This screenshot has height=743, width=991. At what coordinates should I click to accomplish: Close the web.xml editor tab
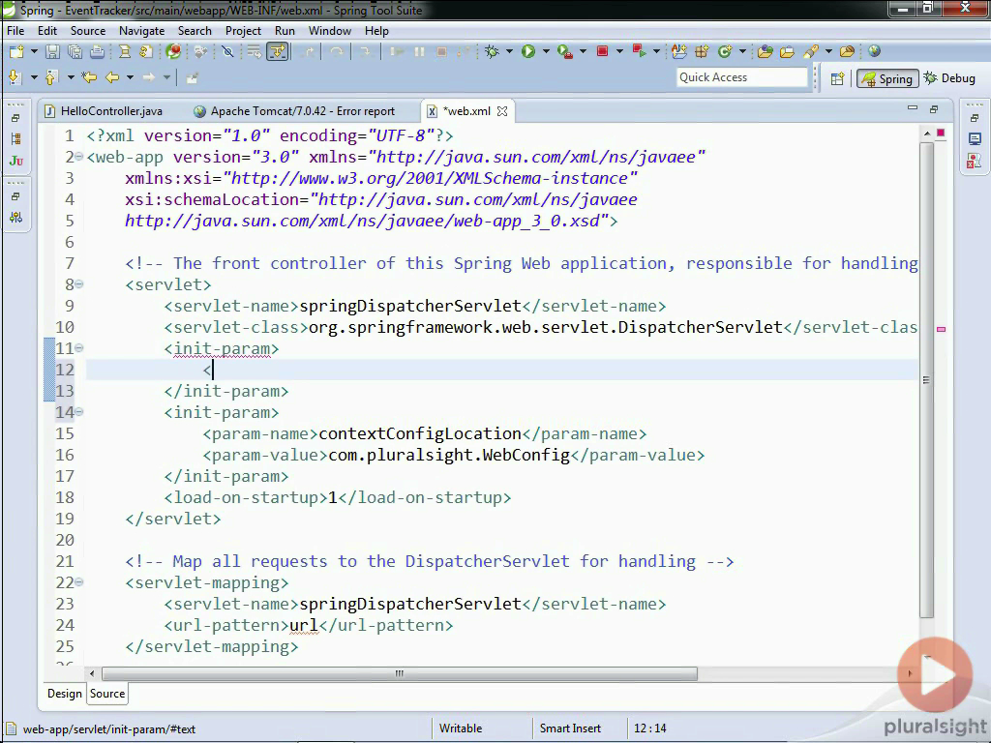pos(502,111)
